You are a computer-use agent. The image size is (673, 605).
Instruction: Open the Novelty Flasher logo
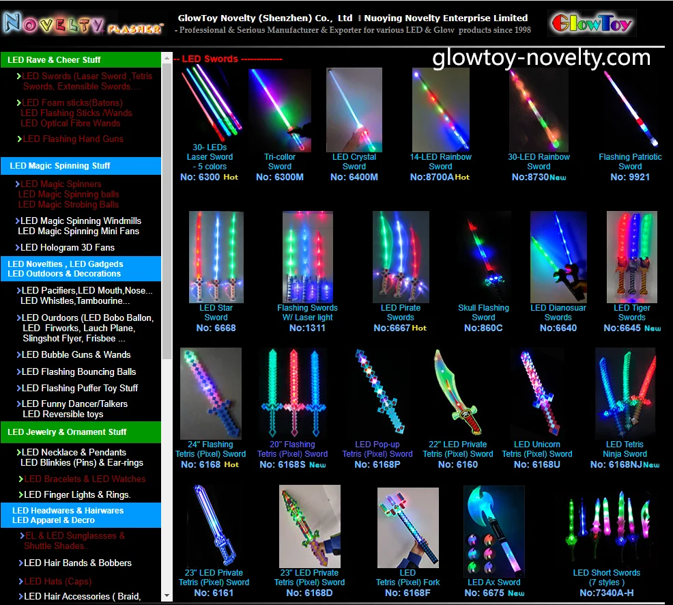[83, 24]
